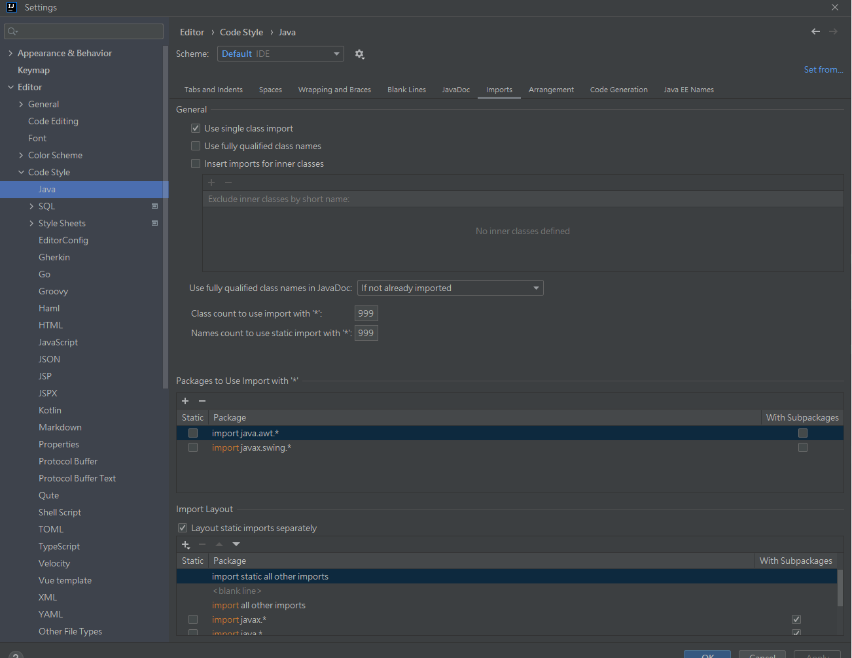Click Import Layout table scrollbar
This screenshot has height=658, width=852.
840,587
